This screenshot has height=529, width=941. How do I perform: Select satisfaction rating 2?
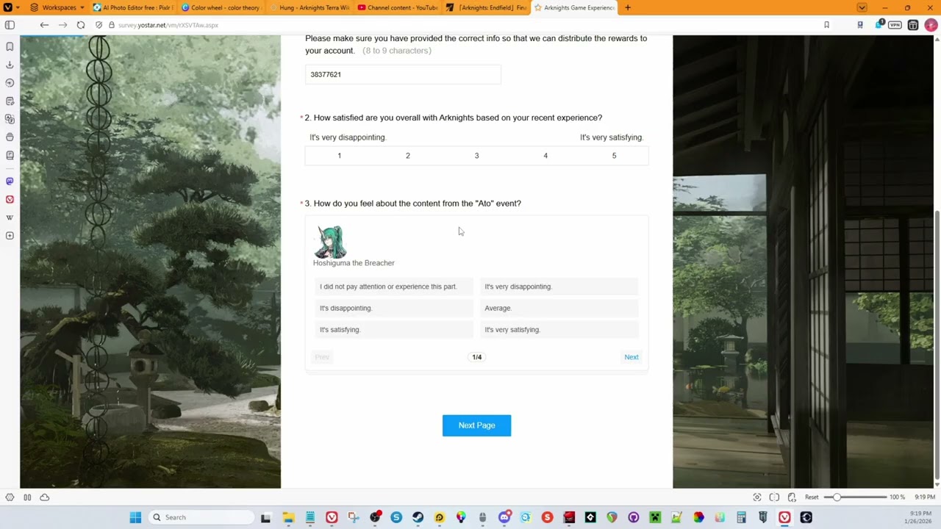tap(408, 156)
